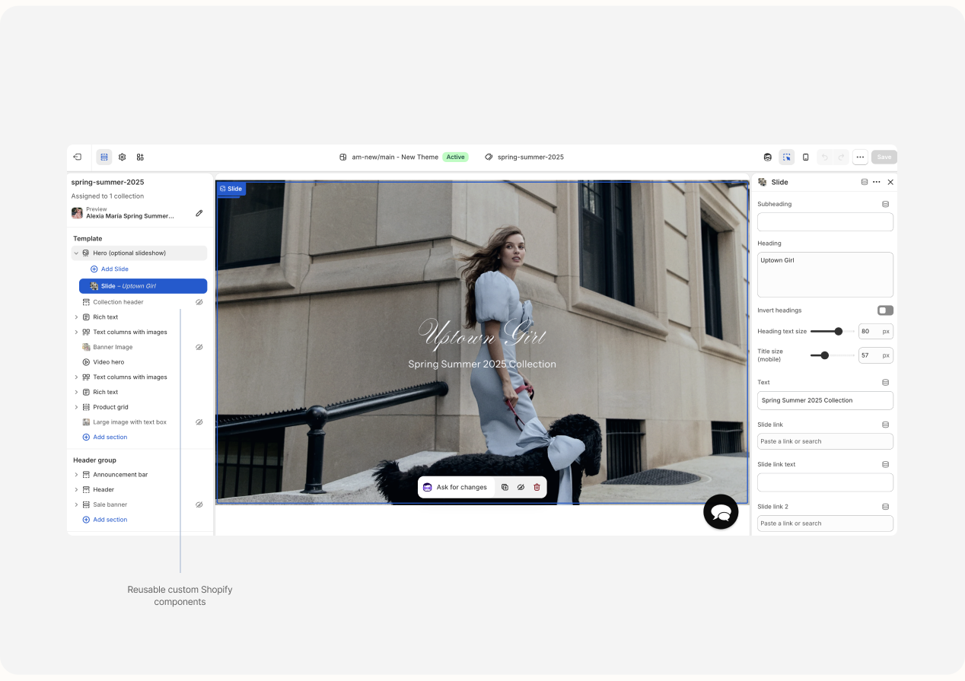Focus the Subheading input field
965x681 pixels.
click(x=825, y=222)
